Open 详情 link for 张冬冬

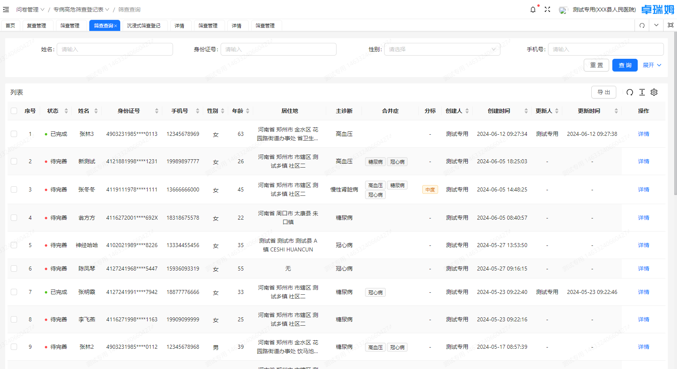click(643, 189)
